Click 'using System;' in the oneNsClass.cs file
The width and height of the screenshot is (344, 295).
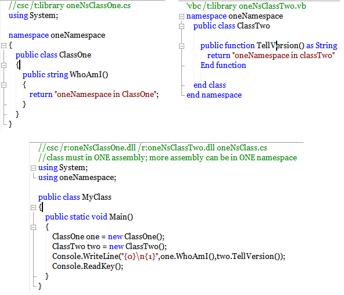point(63,168)
